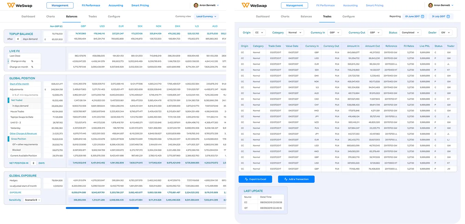
Task: Open the Other Charges & Revenues link
Action: tap(23, 134)
